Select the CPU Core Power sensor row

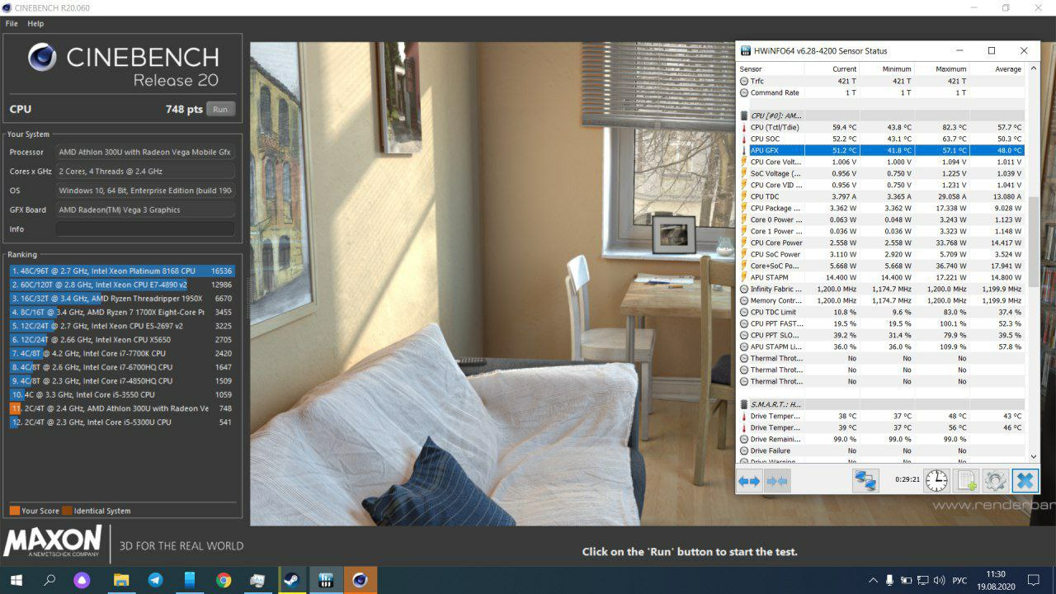pos(881,243)
